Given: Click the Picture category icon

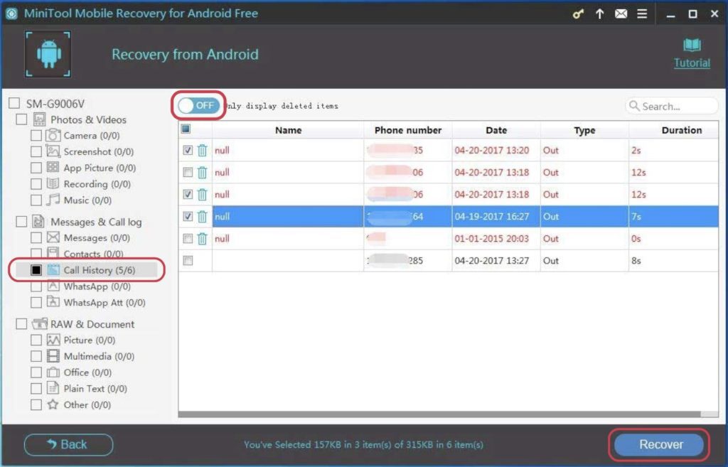Looking at the screenshot, I should coord(53,340).
